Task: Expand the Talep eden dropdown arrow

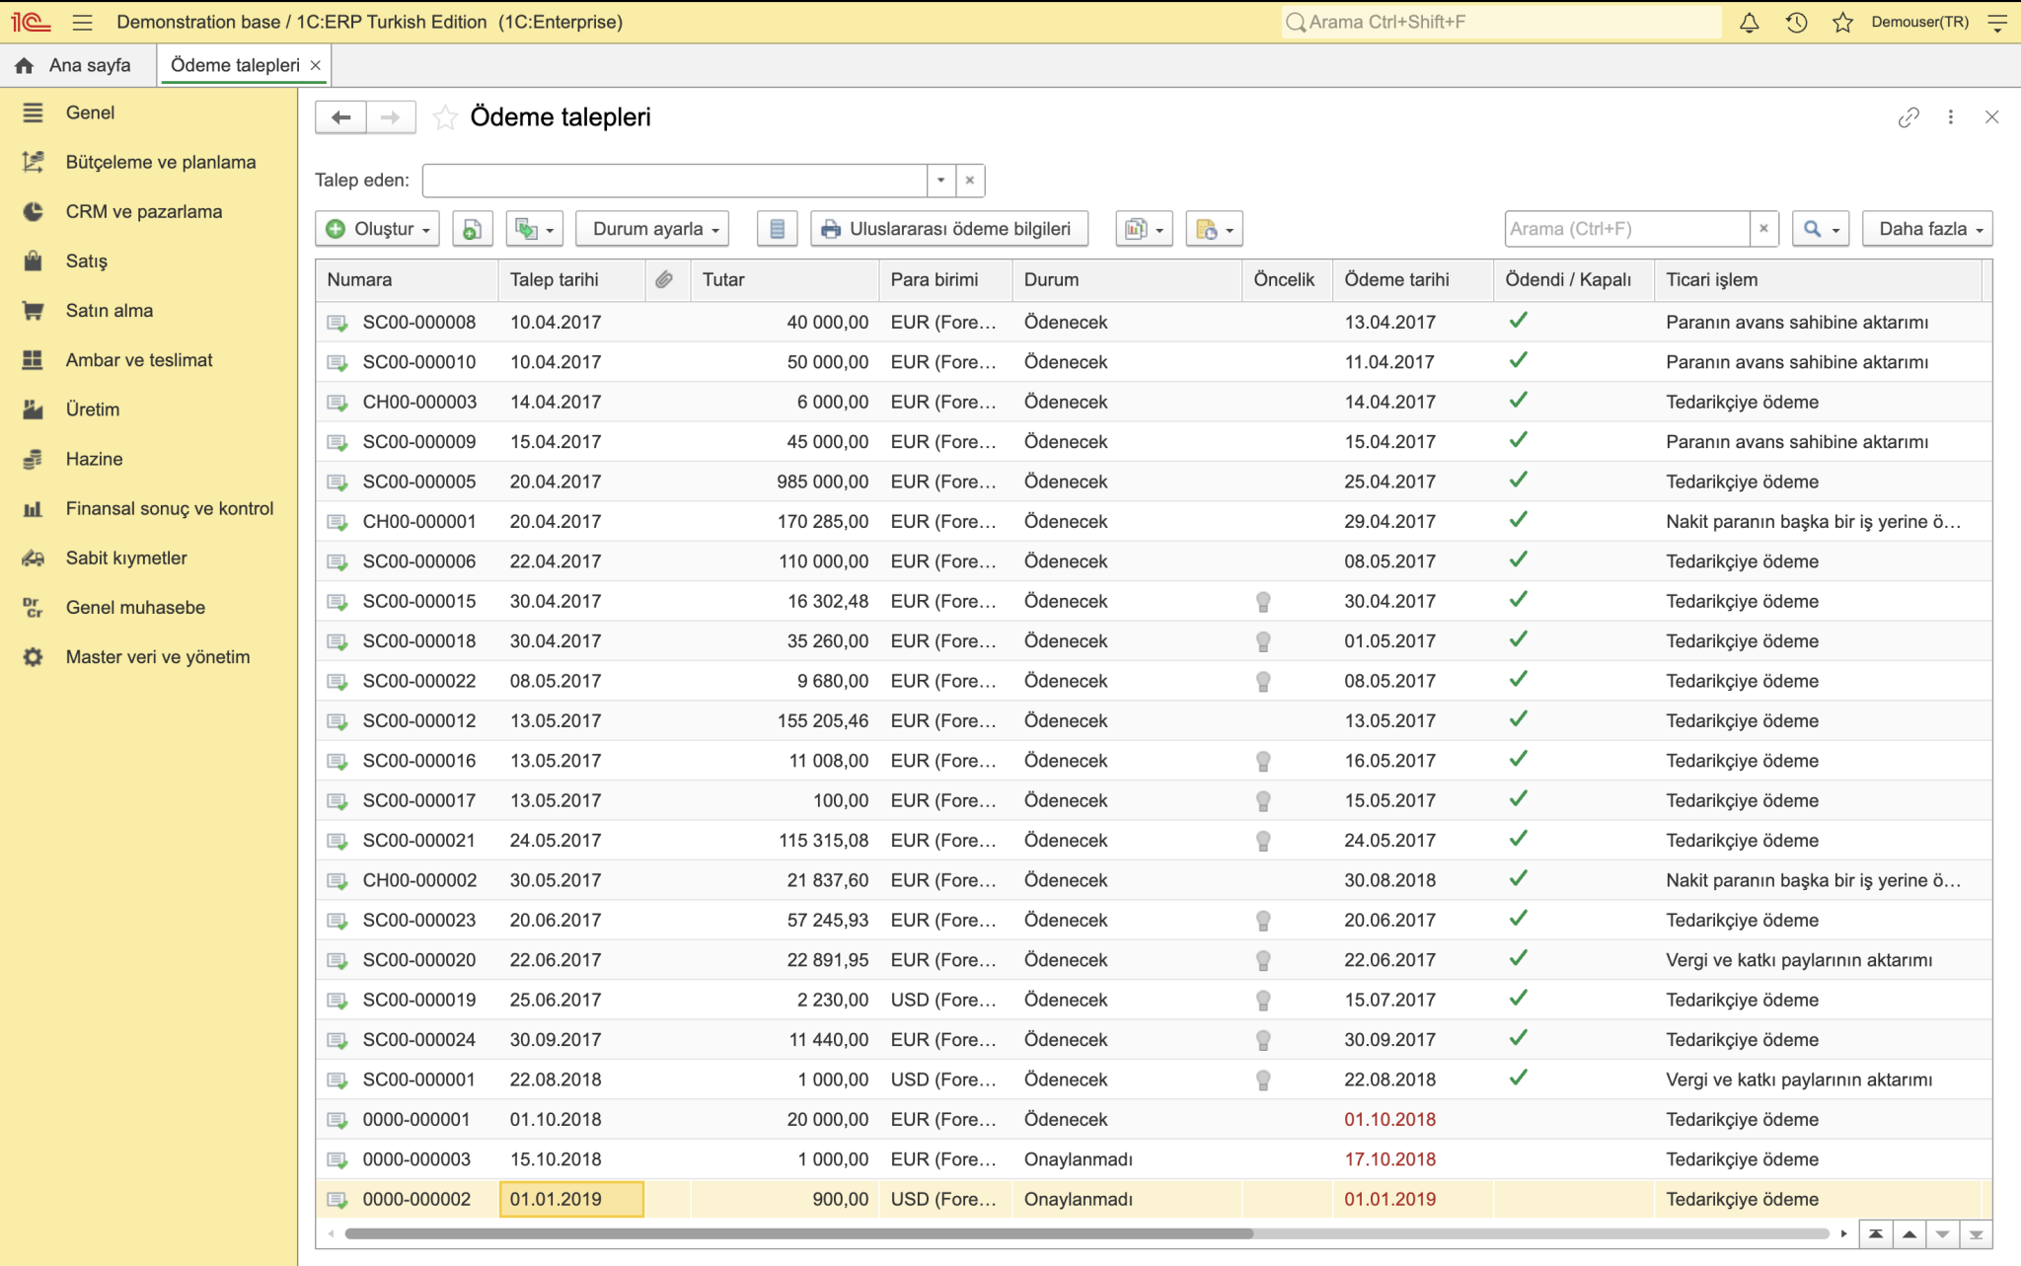Action: tap(941, 180)
